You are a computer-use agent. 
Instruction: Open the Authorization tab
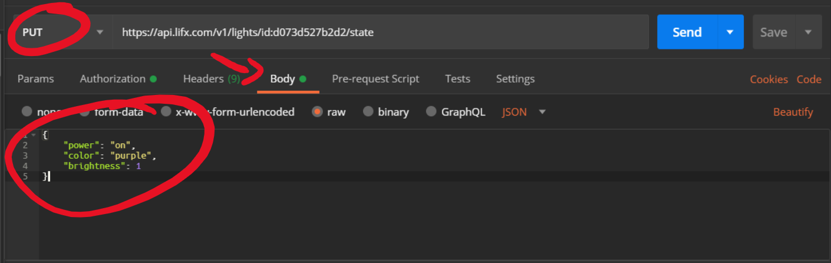118,79
